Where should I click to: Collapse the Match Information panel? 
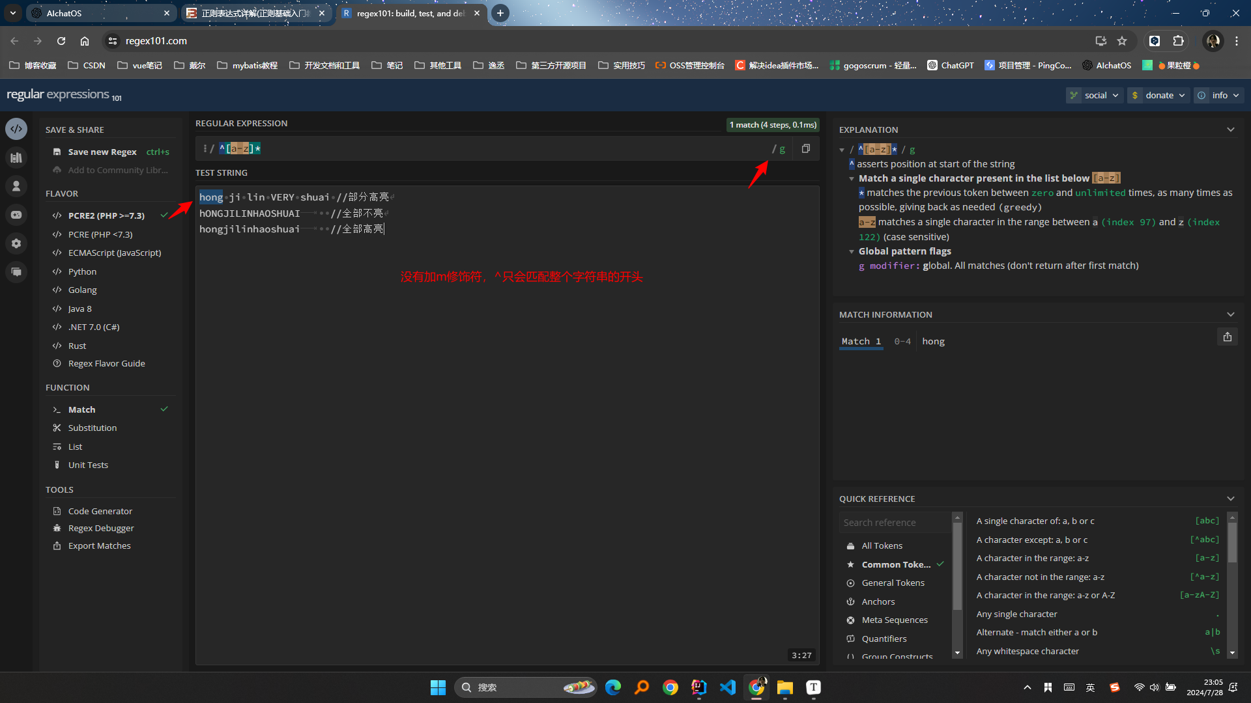[1231, 314]
